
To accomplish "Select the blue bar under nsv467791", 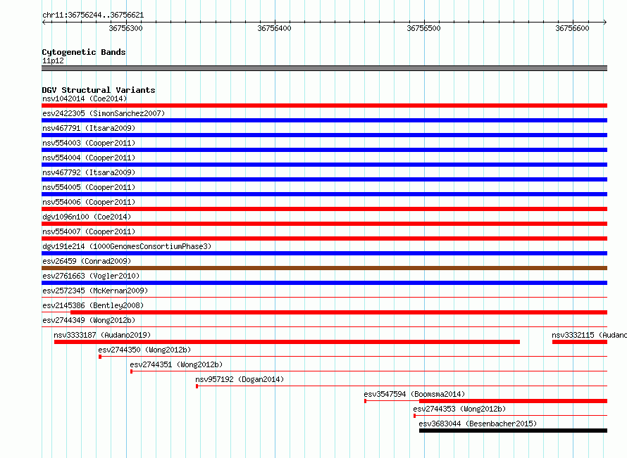I will 324,135.
